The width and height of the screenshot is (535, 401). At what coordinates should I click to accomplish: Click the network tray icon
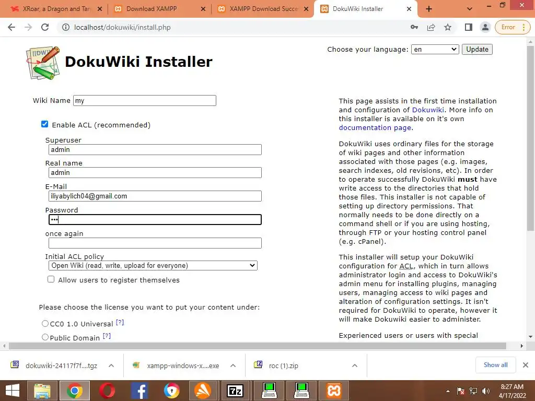pyautogui.click(x=473, y=391)
